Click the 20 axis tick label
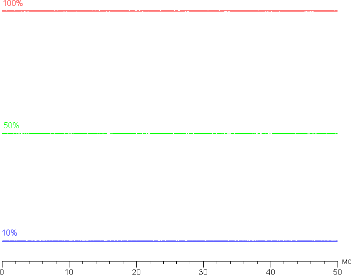351x275 pixels. [136, 272]
